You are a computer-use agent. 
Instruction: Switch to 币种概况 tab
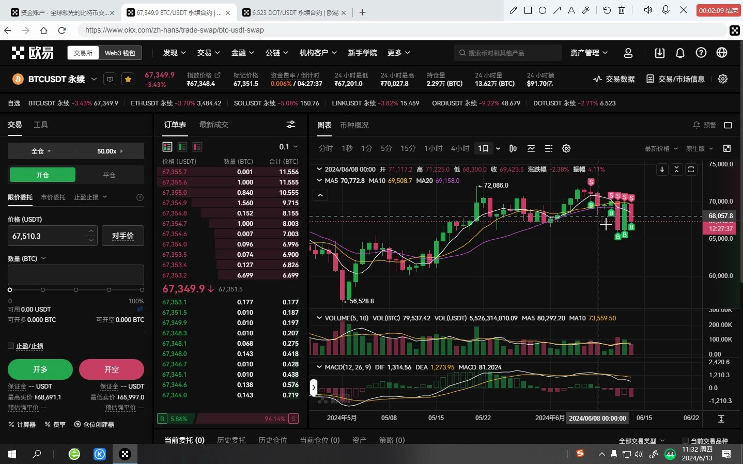click(x=354, y=125)
